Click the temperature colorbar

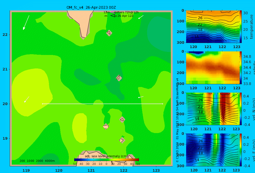[x=240, y=27]
